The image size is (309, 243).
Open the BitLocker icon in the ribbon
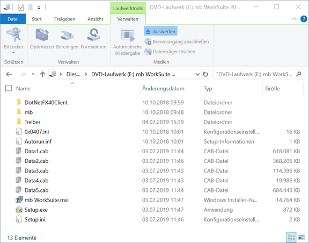click(13, 35)
